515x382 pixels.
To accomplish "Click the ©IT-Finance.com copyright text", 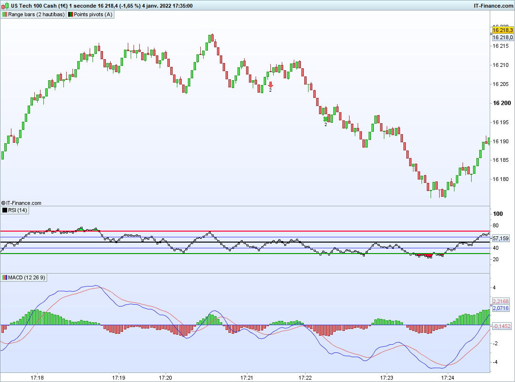I will click(21, 203).
